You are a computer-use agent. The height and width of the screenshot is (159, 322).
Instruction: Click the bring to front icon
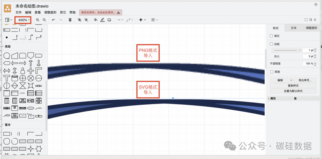pyautogui.click(x=79, y=20)
